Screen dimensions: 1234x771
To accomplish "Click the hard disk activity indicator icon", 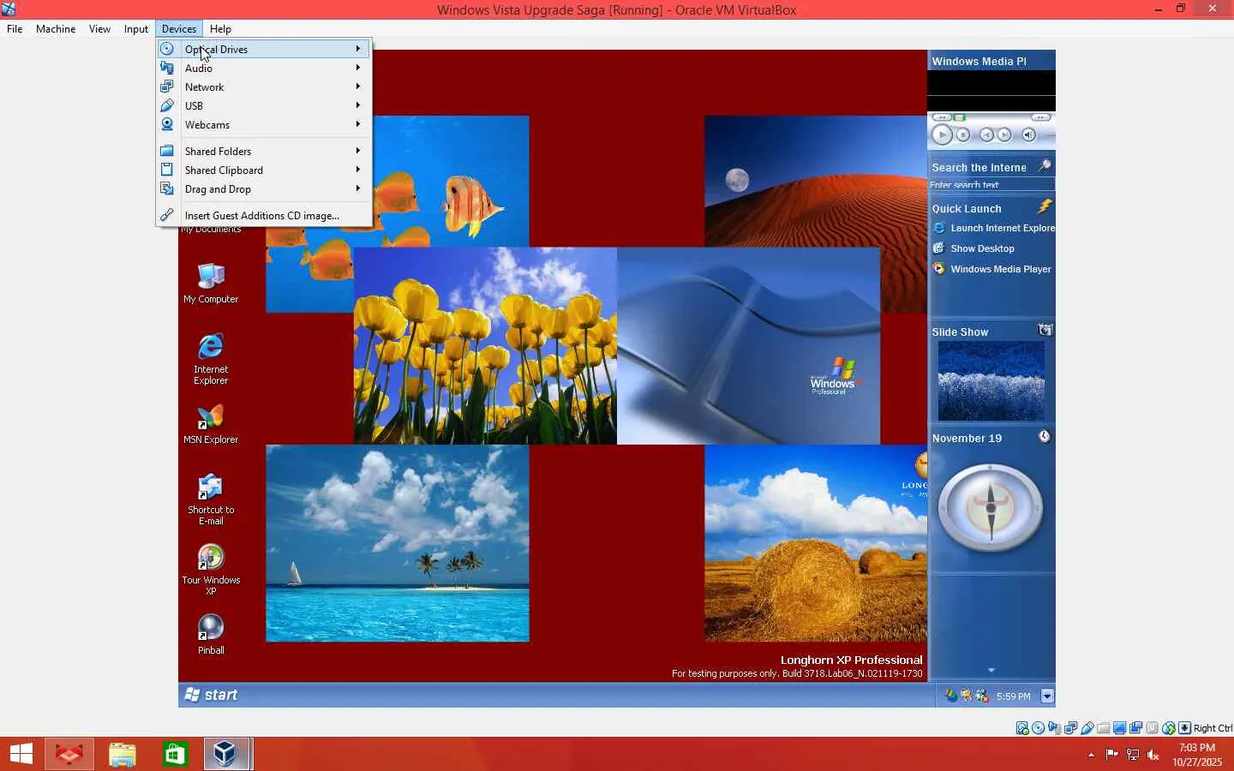I will (x=1022, y=728).
